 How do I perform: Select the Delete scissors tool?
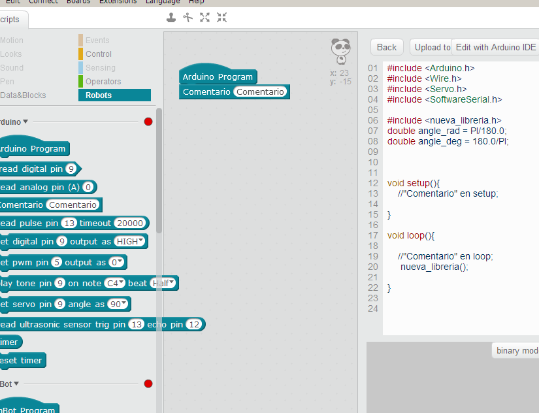188,18
